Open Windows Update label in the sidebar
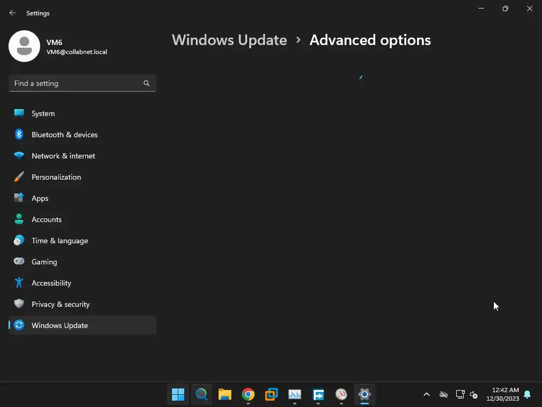The height and width of the screenshot is (407, 542). [60, 325]
